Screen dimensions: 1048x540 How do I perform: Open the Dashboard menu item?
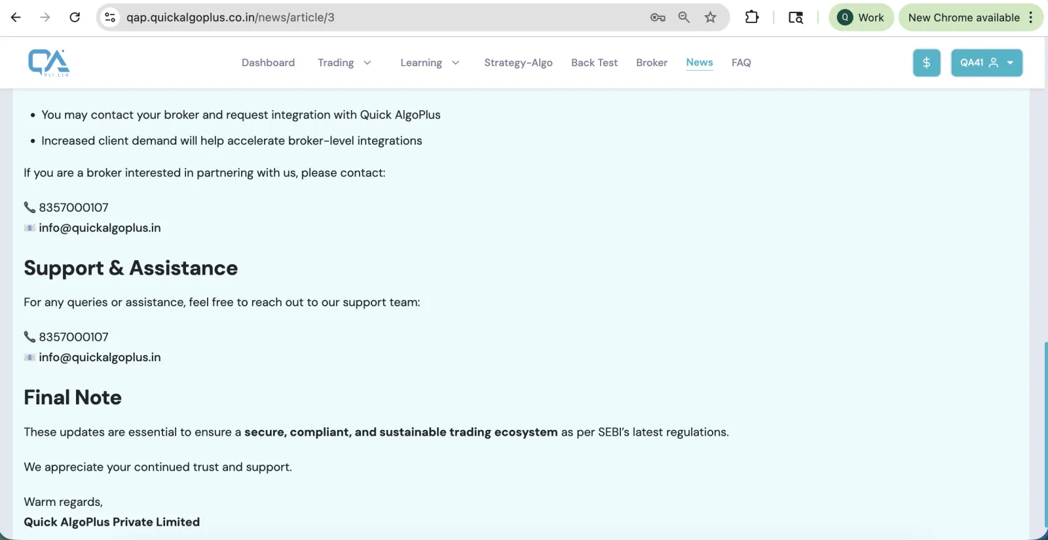[x=268, y=63]
